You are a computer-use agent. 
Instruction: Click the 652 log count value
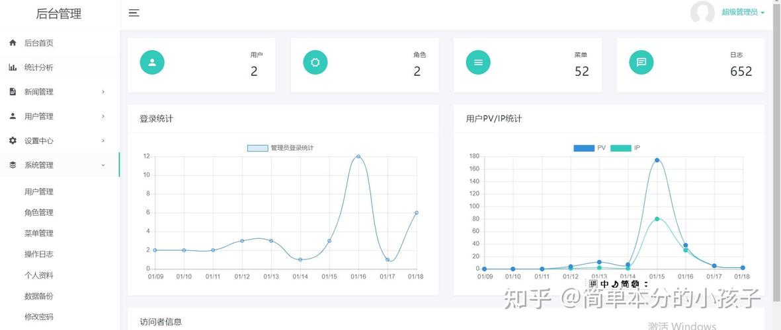click(x=741, y=71)
